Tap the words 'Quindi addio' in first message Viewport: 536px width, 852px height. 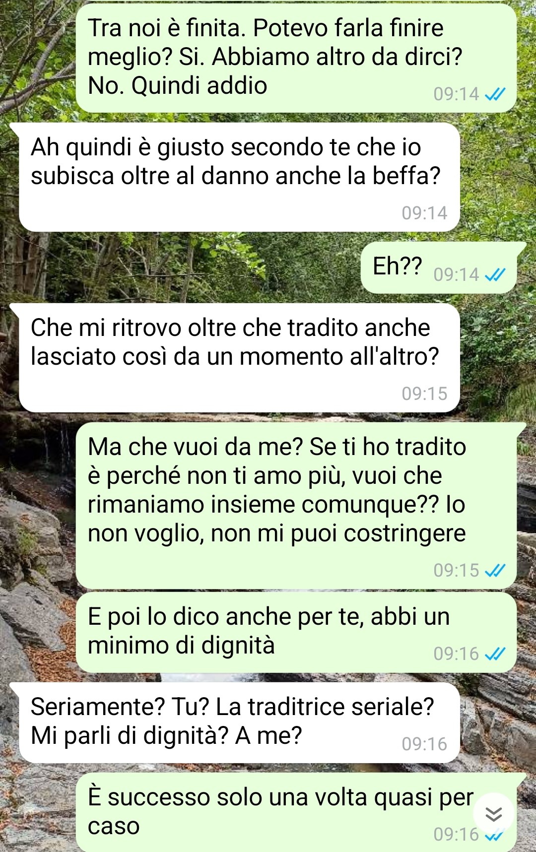point(199,85)
